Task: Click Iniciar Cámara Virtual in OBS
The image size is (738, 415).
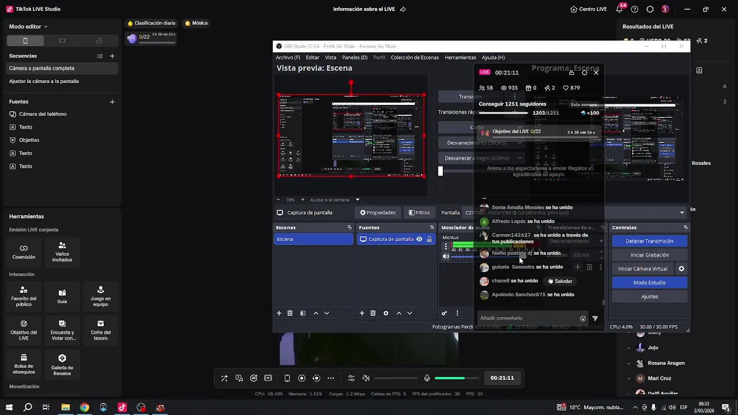Action: coord(642,269)
